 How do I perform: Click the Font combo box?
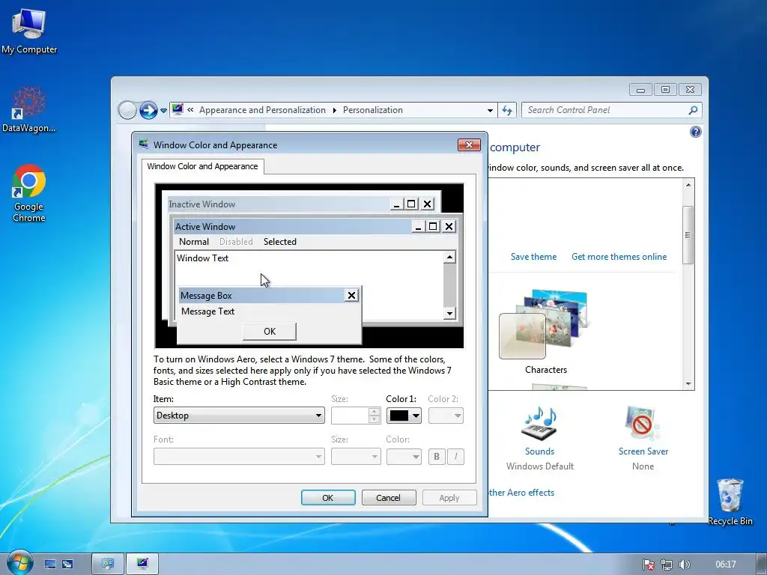pyautogui.click(x=239, y=457)
